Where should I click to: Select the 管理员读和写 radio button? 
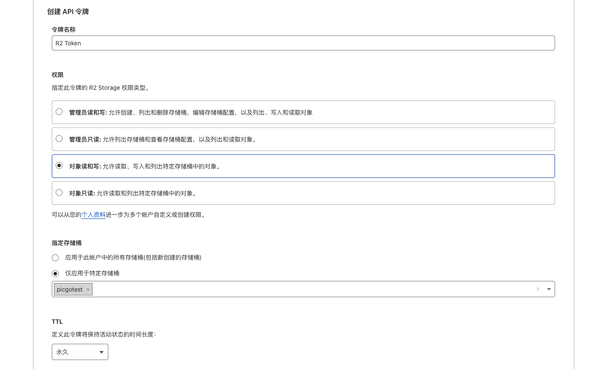tap(59, 112)
